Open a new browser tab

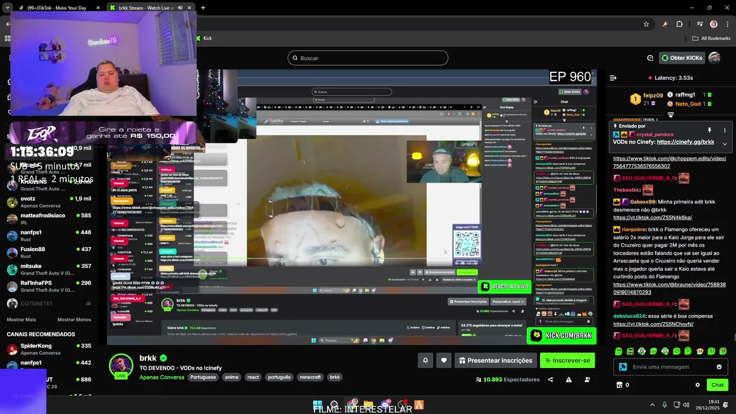pos(203,8)
